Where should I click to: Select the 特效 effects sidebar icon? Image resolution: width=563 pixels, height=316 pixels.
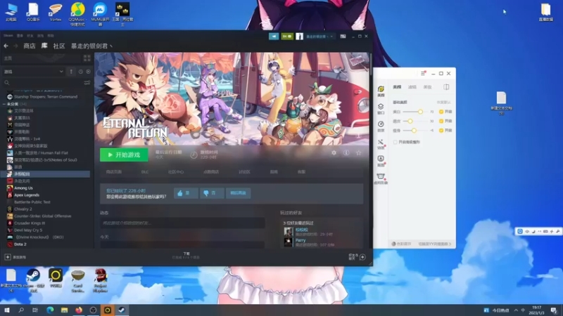click(381, 144)
